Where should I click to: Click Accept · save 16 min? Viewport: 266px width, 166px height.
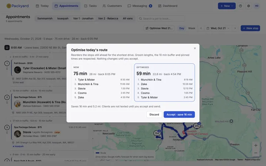pyautogui.click(x=179, y=114)
